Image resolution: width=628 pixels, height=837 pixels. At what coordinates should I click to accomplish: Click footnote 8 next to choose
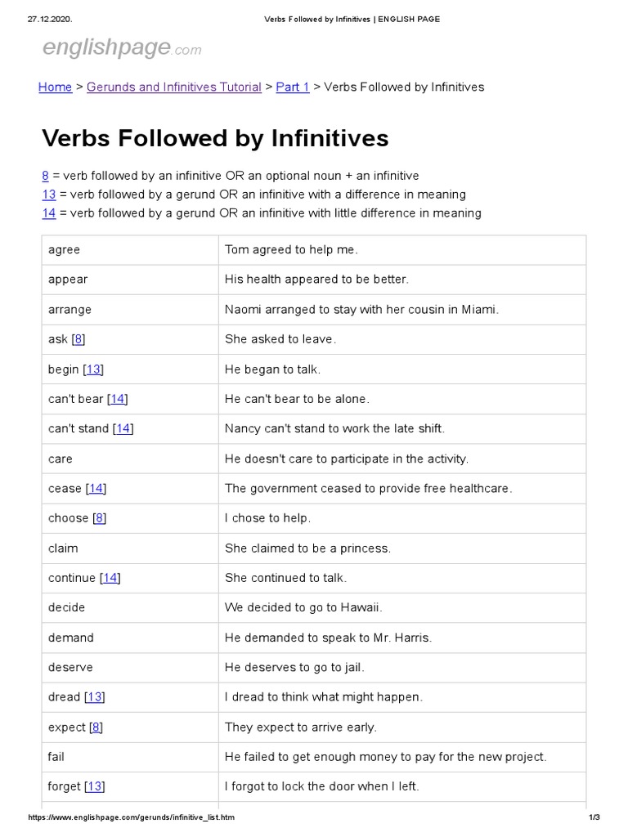100,518
